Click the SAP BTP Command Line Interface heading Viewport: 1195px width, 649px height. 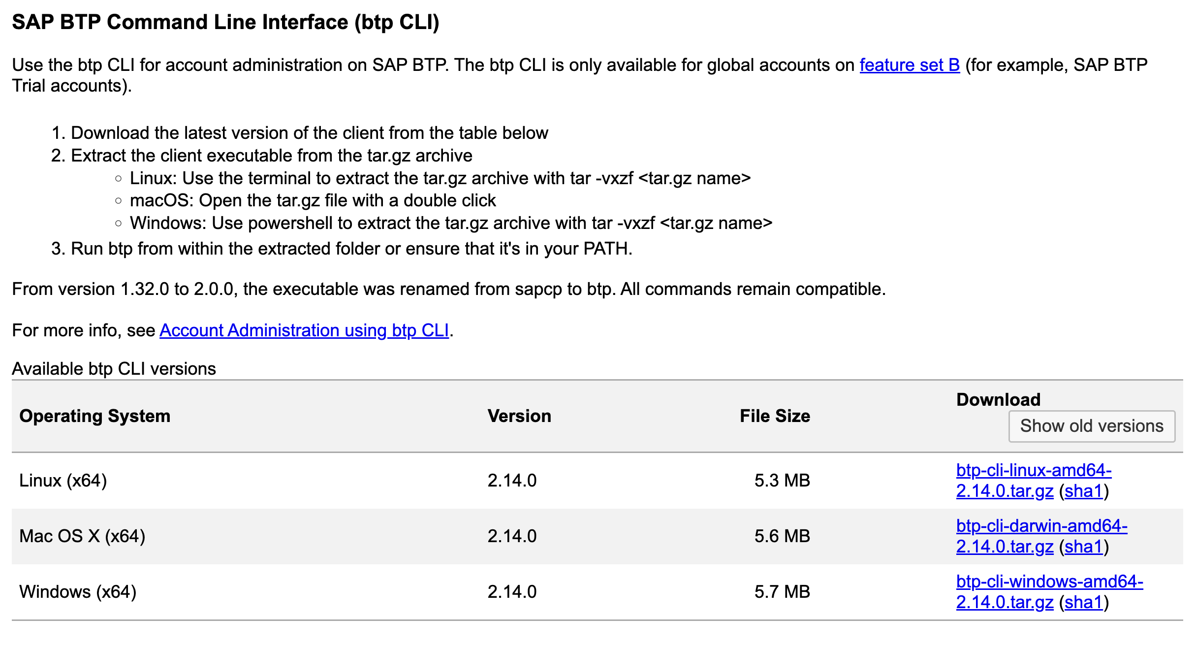(x=225, y=22)
